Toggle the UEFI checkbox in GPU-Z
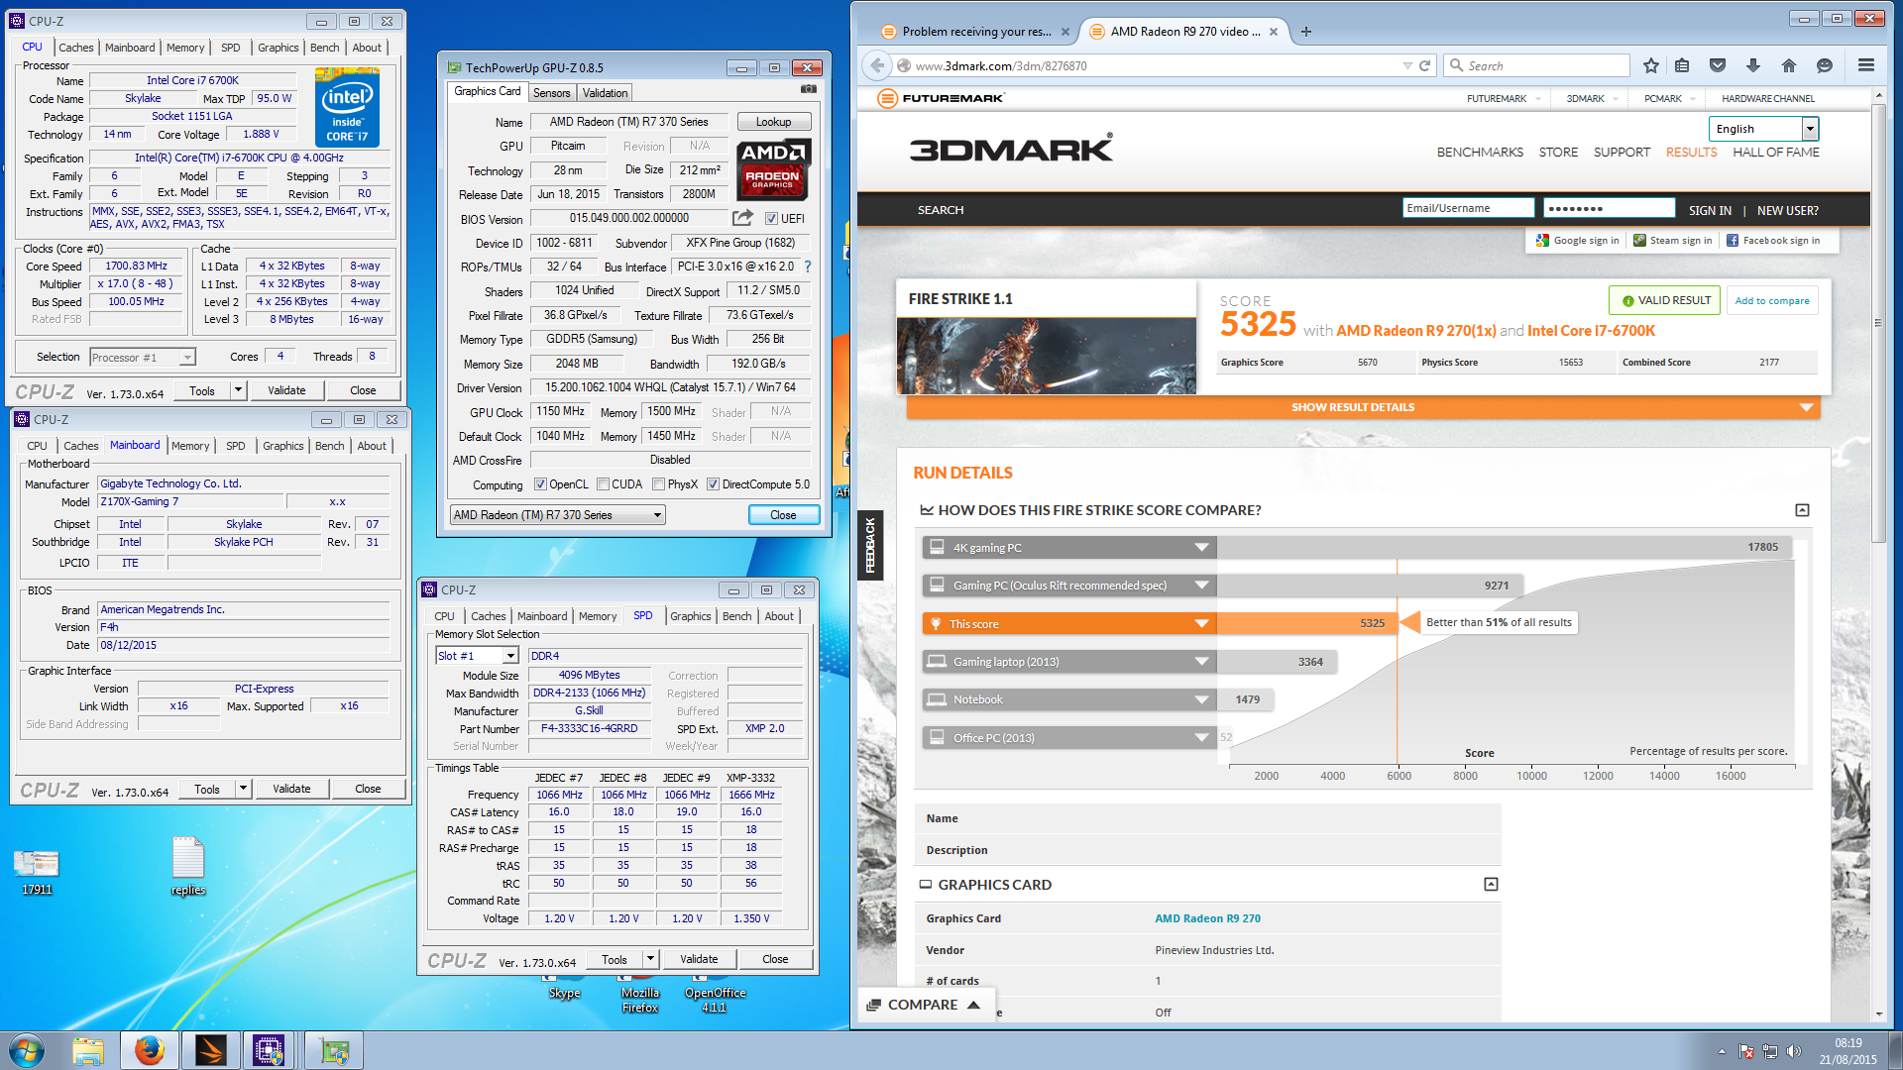 tap(771, 218)
